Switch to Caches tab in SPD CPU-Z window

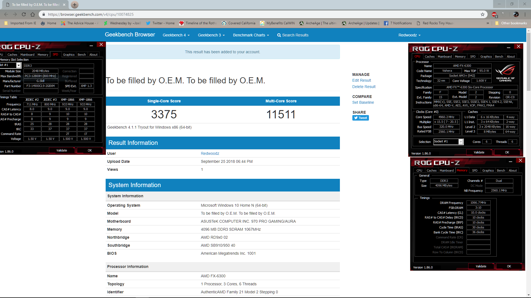(x=12, y=55)
